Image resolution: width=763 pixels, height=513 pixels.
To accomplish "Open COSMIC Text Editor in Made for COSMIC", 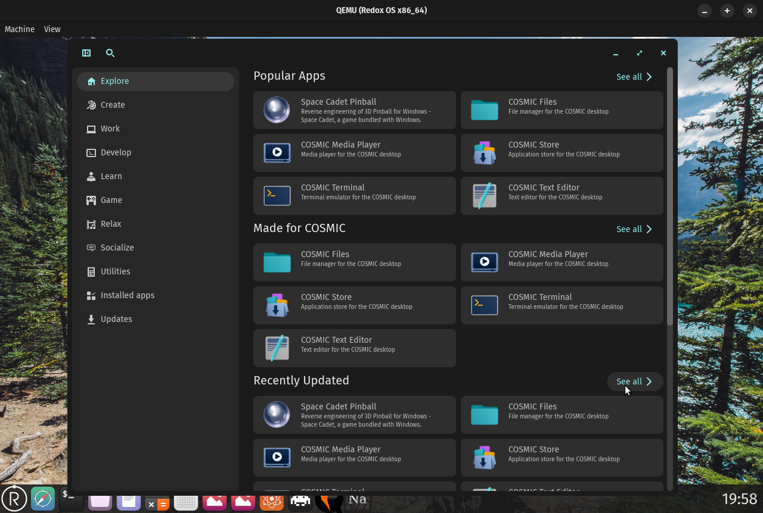I will 355,348.
